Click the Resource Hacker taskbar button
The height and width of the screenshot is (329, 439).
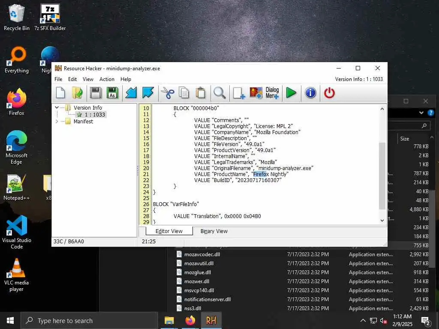pos(211,320)
